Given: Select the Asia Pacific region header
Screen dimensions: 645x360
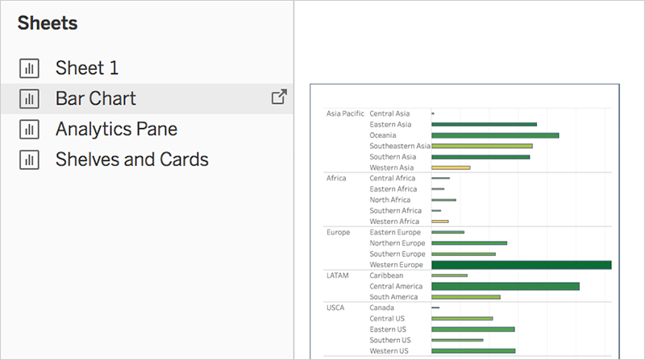Looking at the screenshot, I should pos(345,114).
